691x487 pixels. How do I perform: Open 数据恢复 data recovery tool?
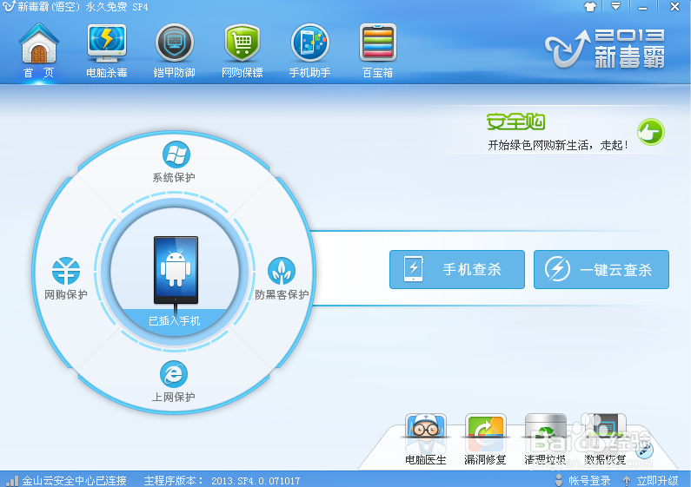tap(605, 439)
